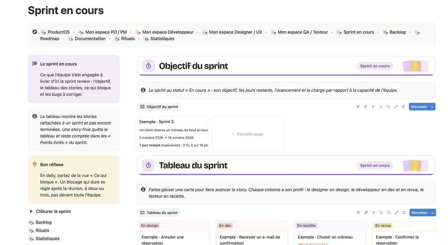The height and width of the screenshot is (245, 448).
Task: Open filter icon in Tableau du sprint toolbar
Action: click(x=358, y=213)
